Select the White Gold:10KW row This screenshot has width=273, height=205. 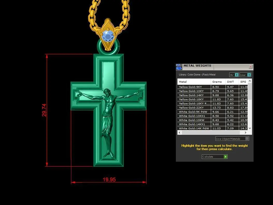tap(213, 120)
